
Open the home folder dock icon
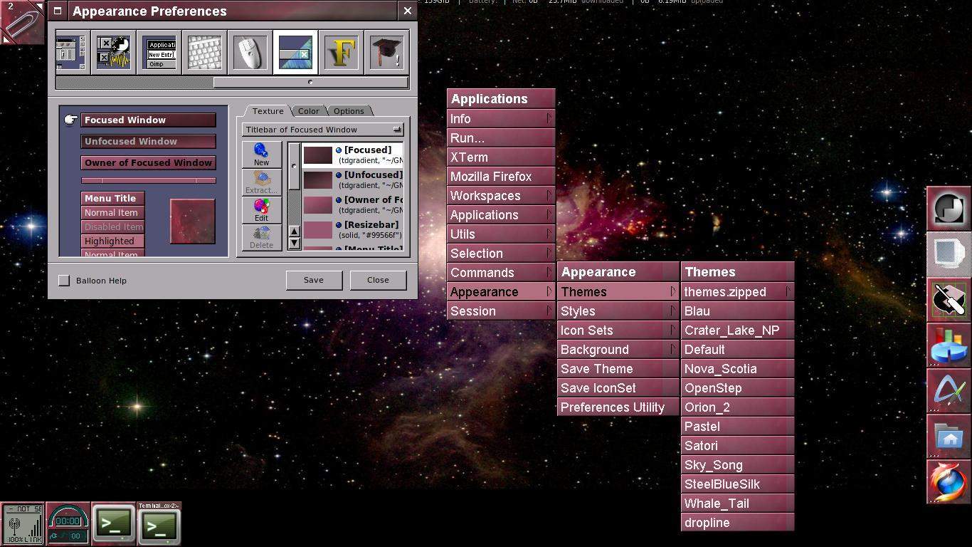pos(949,437)
